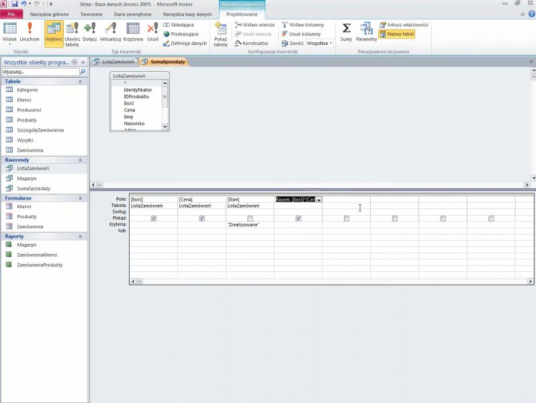
Task: Open the Widok view button
Action: (x=9, y=31)
